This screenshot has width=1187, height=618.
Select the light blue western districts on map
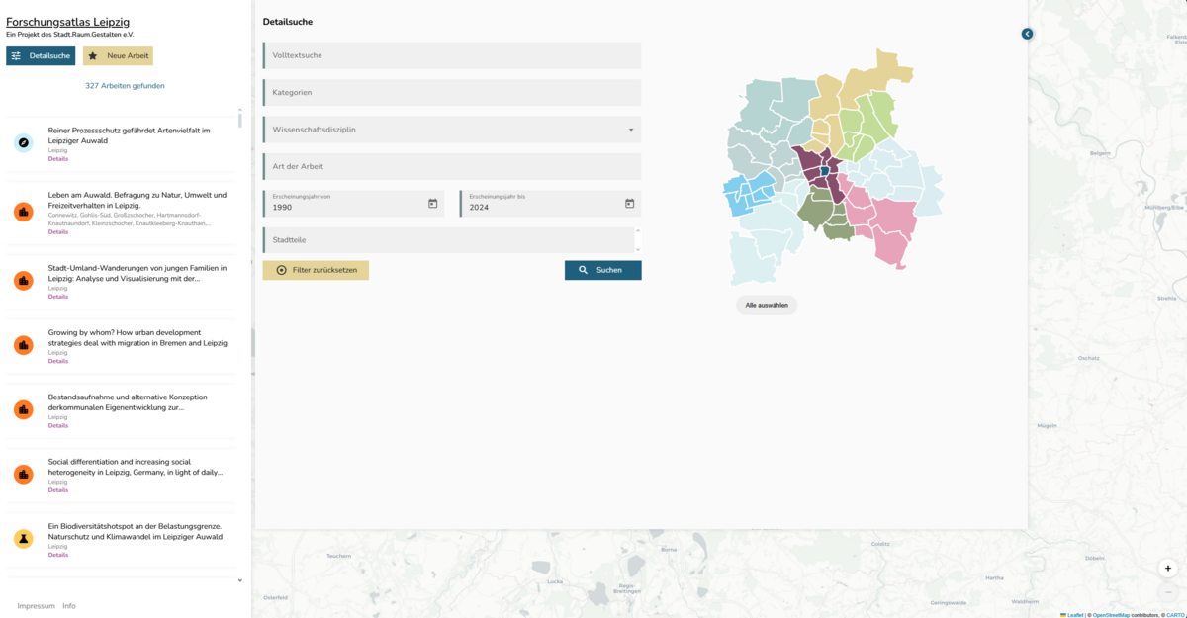point(748,193)
